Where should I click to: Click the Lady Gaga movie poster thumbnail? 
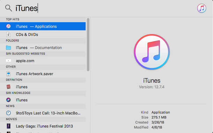(9, 126)
